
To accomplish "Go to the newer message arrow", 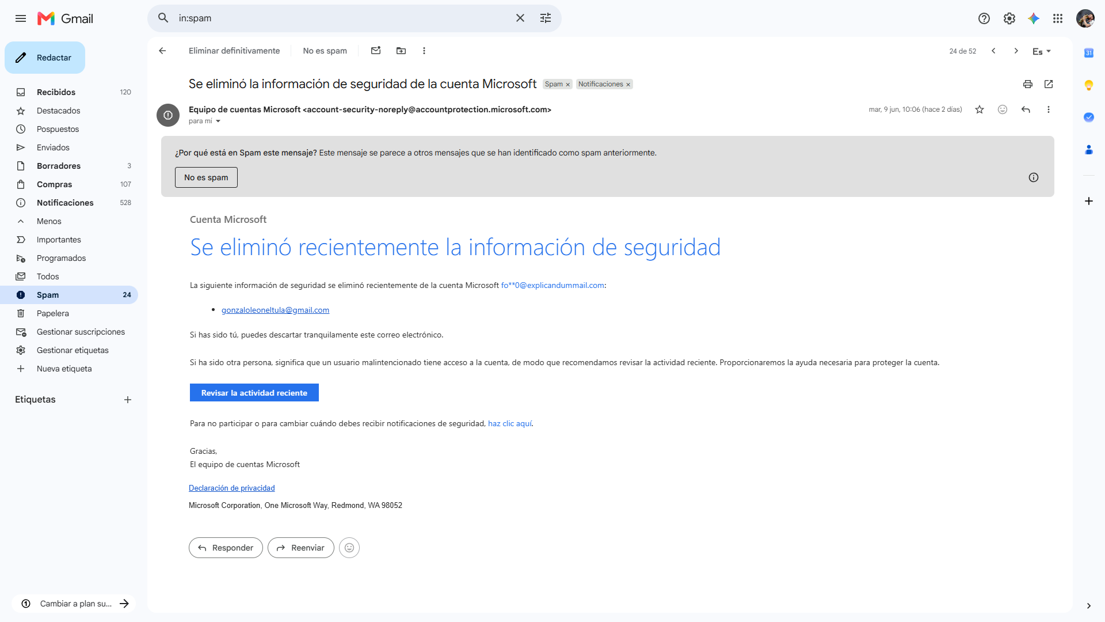I will click(993, 51).
